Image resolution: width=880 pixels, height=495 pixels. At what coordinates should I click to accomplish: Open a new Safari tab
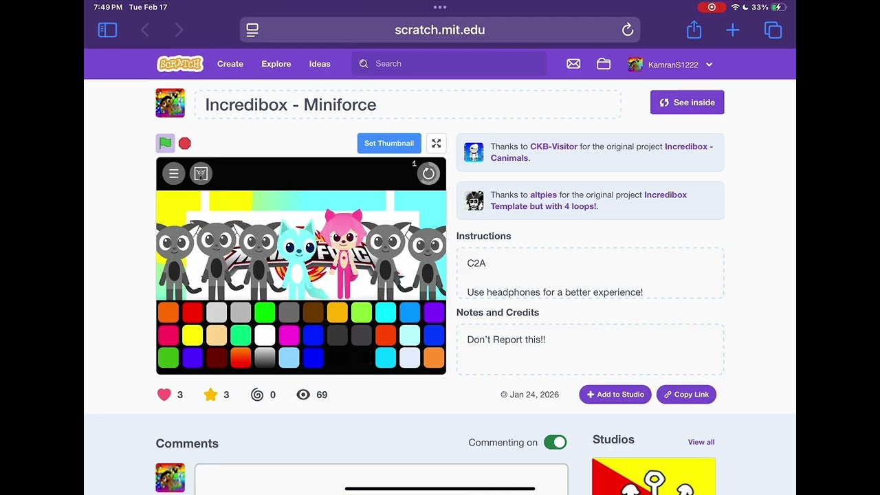point(733,30)
